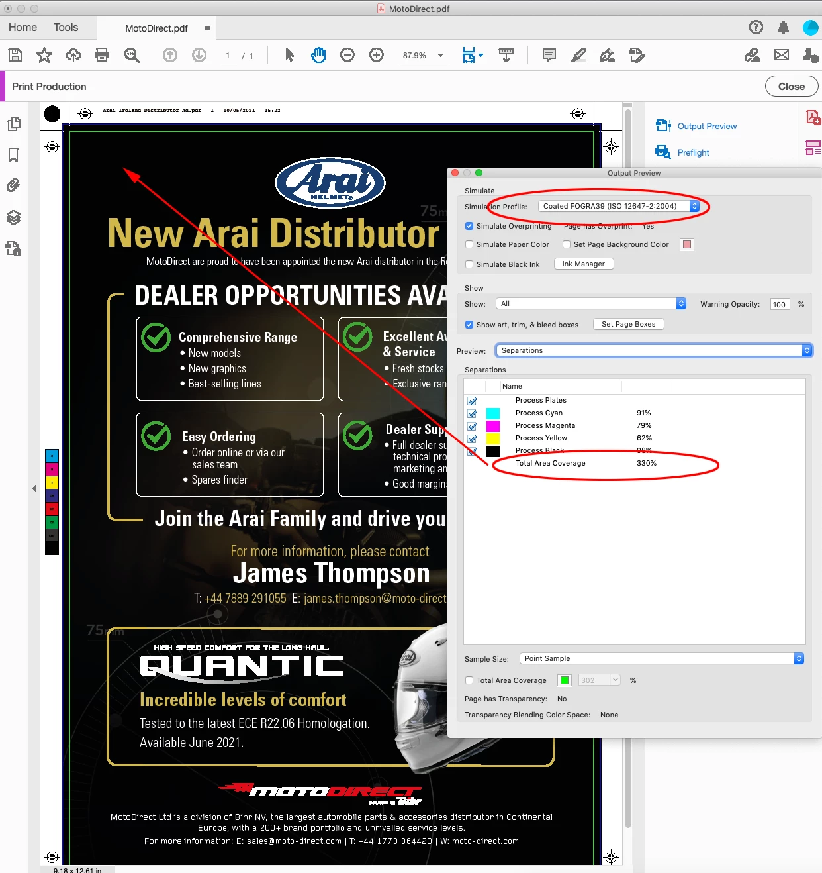Enable Set Page Background Color

coord(567,244)
